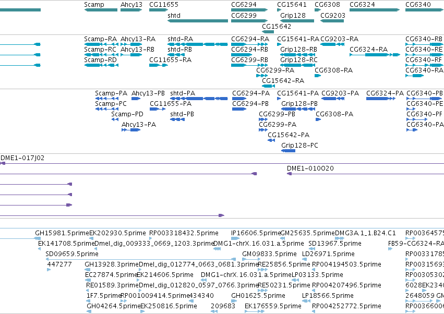
Task: Click protein shtd-PB
Action: click(x=182, y=114)
